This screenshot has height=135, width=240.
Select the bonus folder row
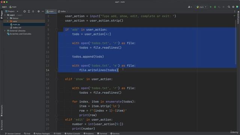(24, 18)
